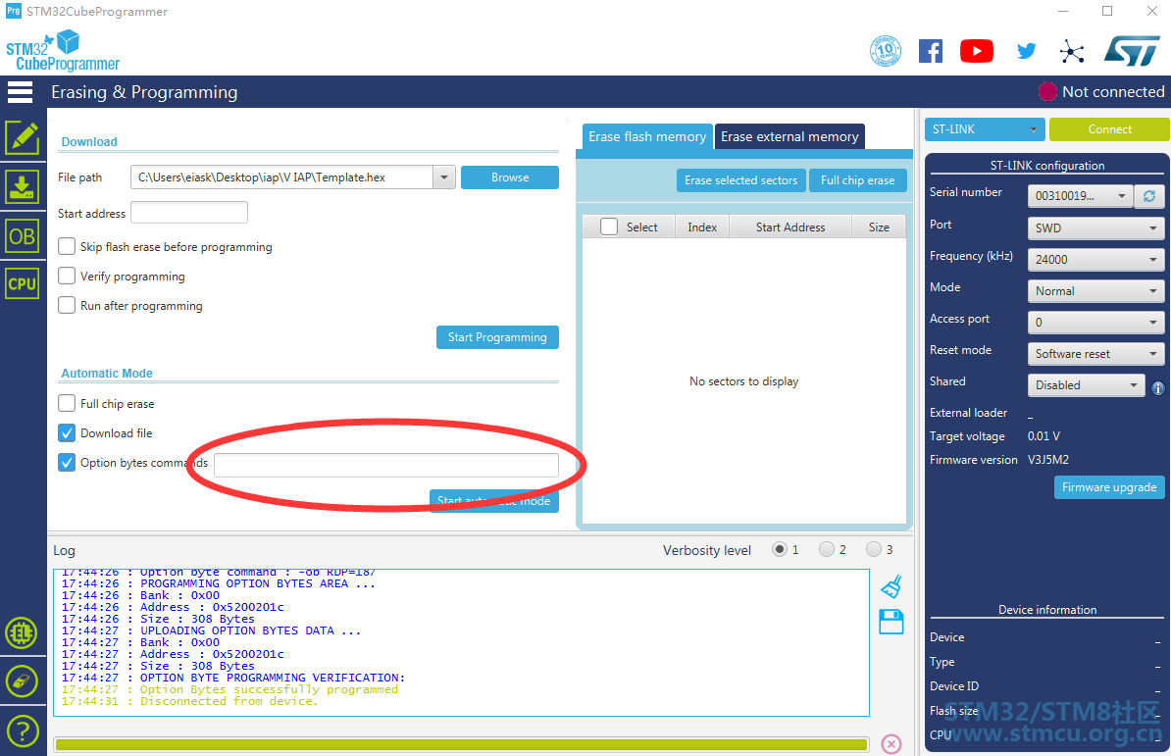Set verbosity level to 3
Screen dimensions: 1171x756
click(874, 549)
